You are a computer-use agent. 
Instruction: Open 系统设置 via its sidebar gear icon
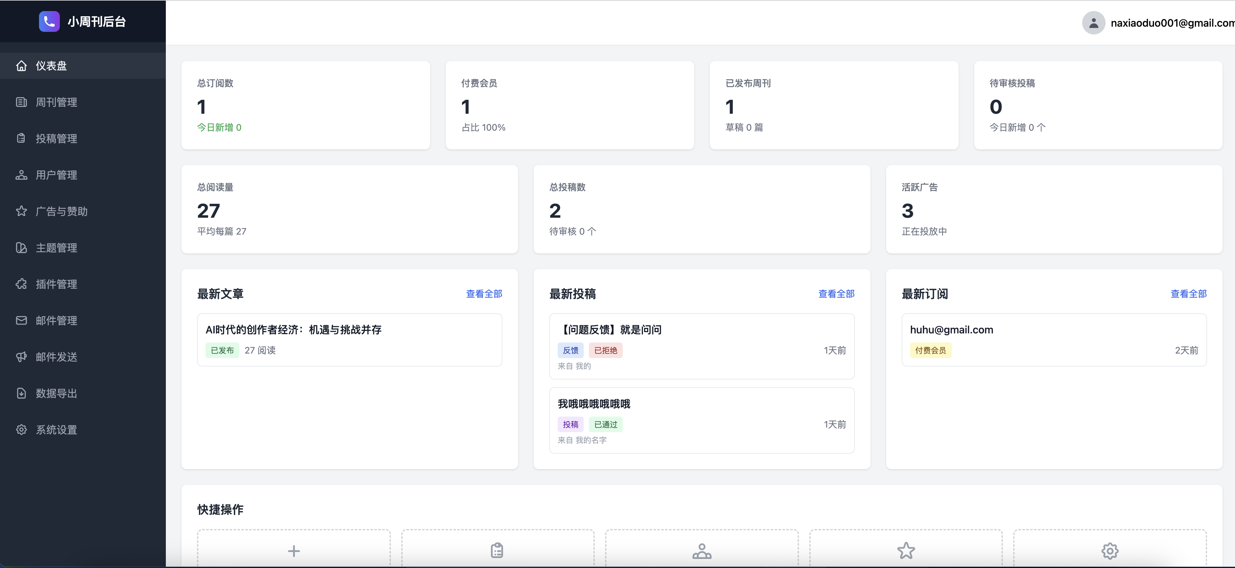tap(21, 430)
